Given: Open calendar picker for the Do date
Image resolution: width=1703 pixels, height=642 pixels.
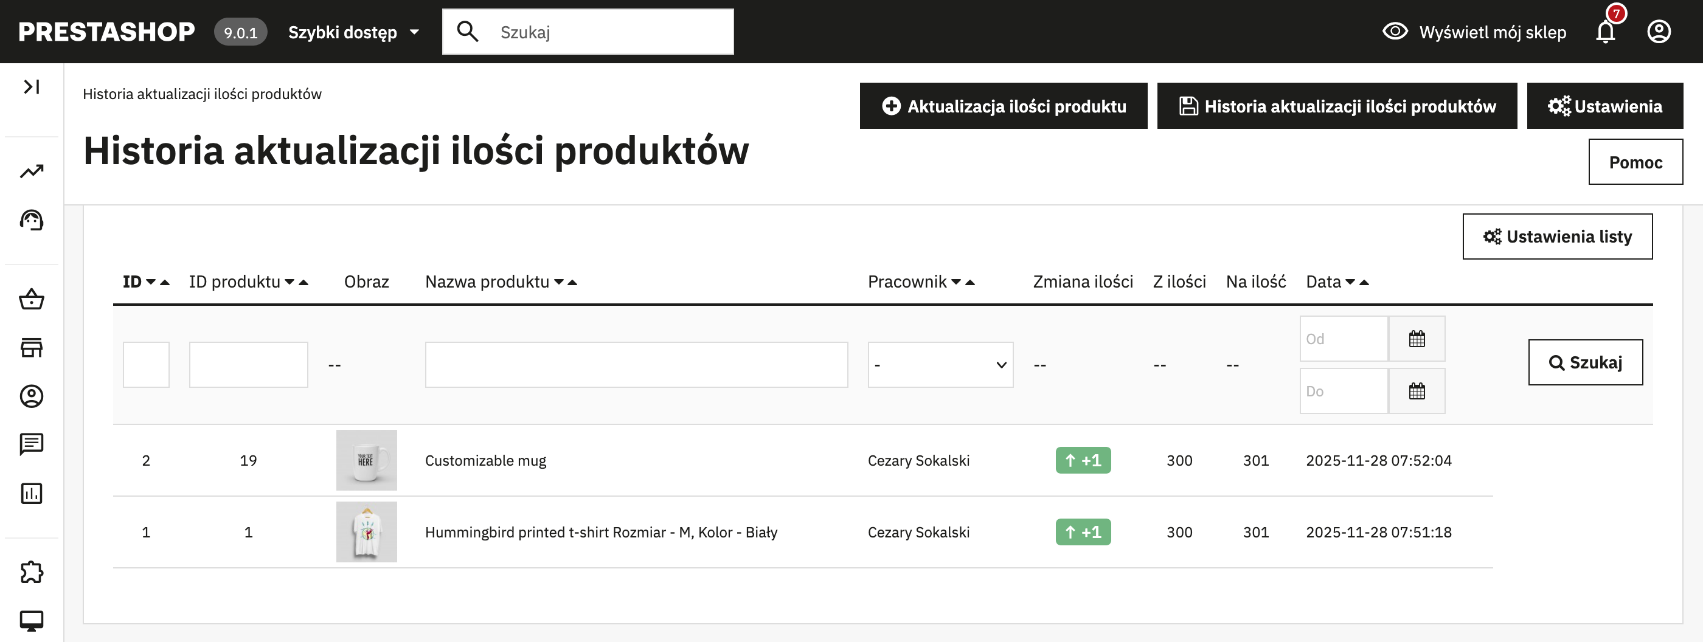Looking at the screenshot, I should (1416, 391).
